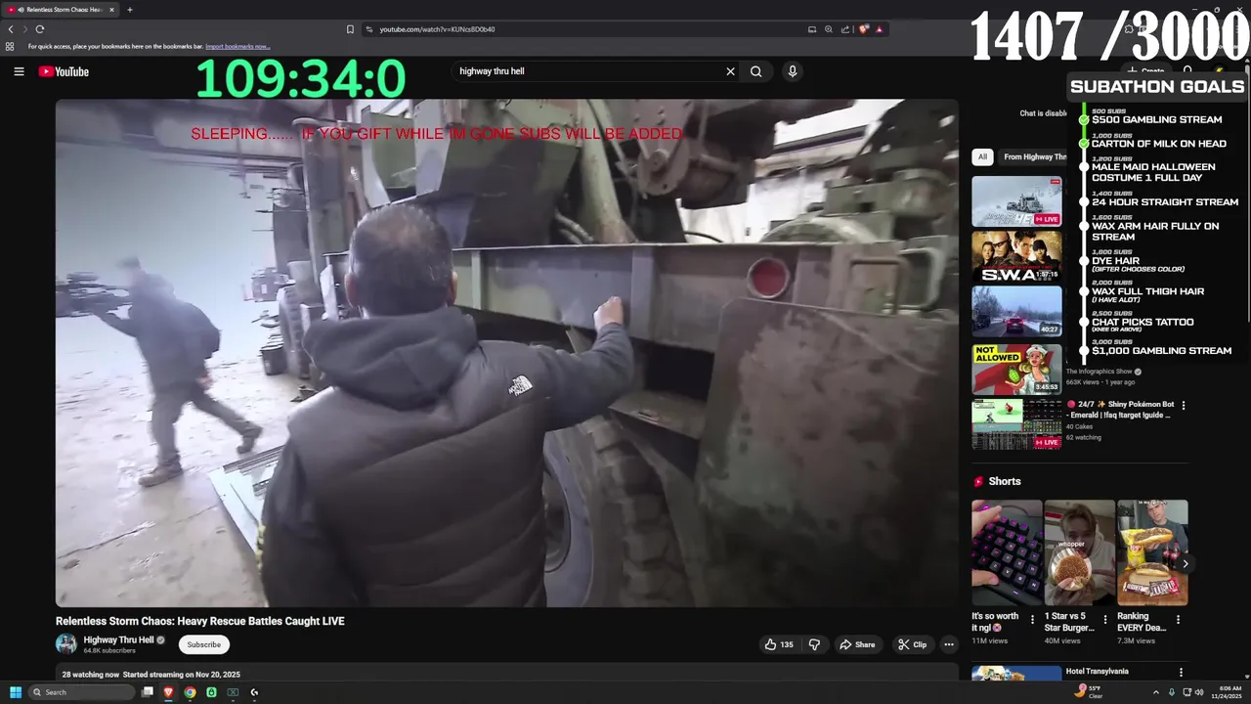Open the Hotel Transylvania video thumbnail
This screenshot has height=704, width=1251.
(x=1016, y=674)
